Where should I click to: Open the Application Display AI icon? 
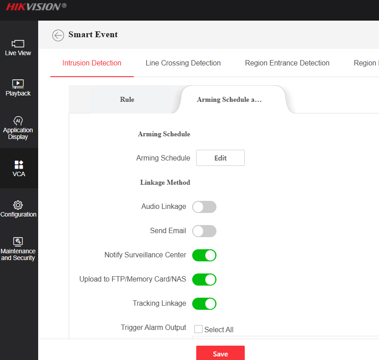click(18, 121)
